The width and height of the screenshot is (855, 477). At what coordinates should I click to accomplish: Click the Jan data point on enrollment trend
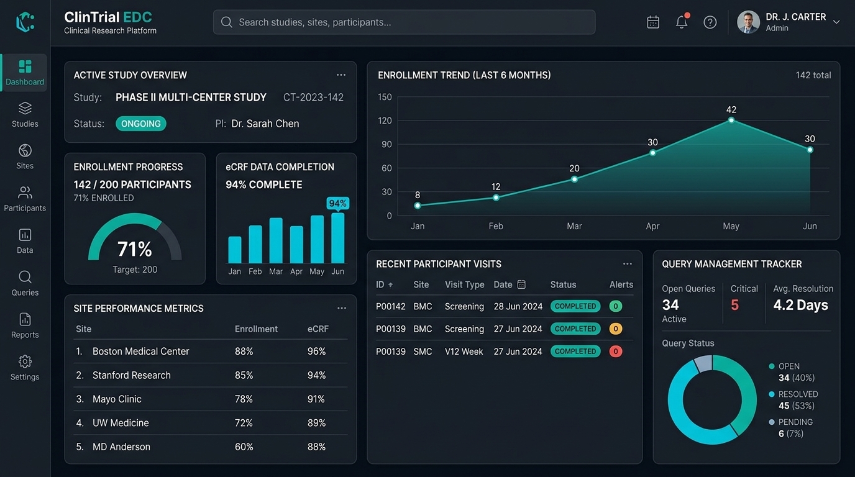pyautogui.click(x=418, y=206)
